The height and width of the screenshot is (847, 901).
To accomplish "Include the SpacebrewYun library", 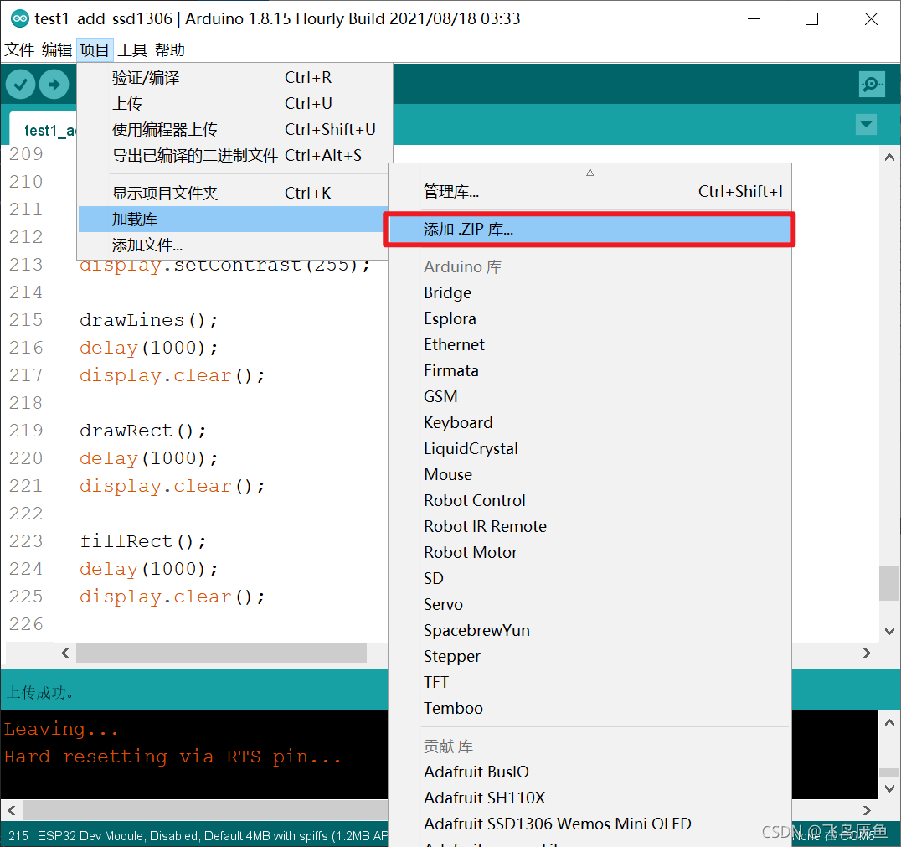I will 590,630.
